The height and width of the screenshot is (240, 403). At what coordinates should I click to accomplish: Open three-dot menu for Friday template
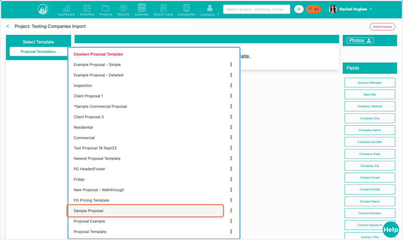point(231,179)
